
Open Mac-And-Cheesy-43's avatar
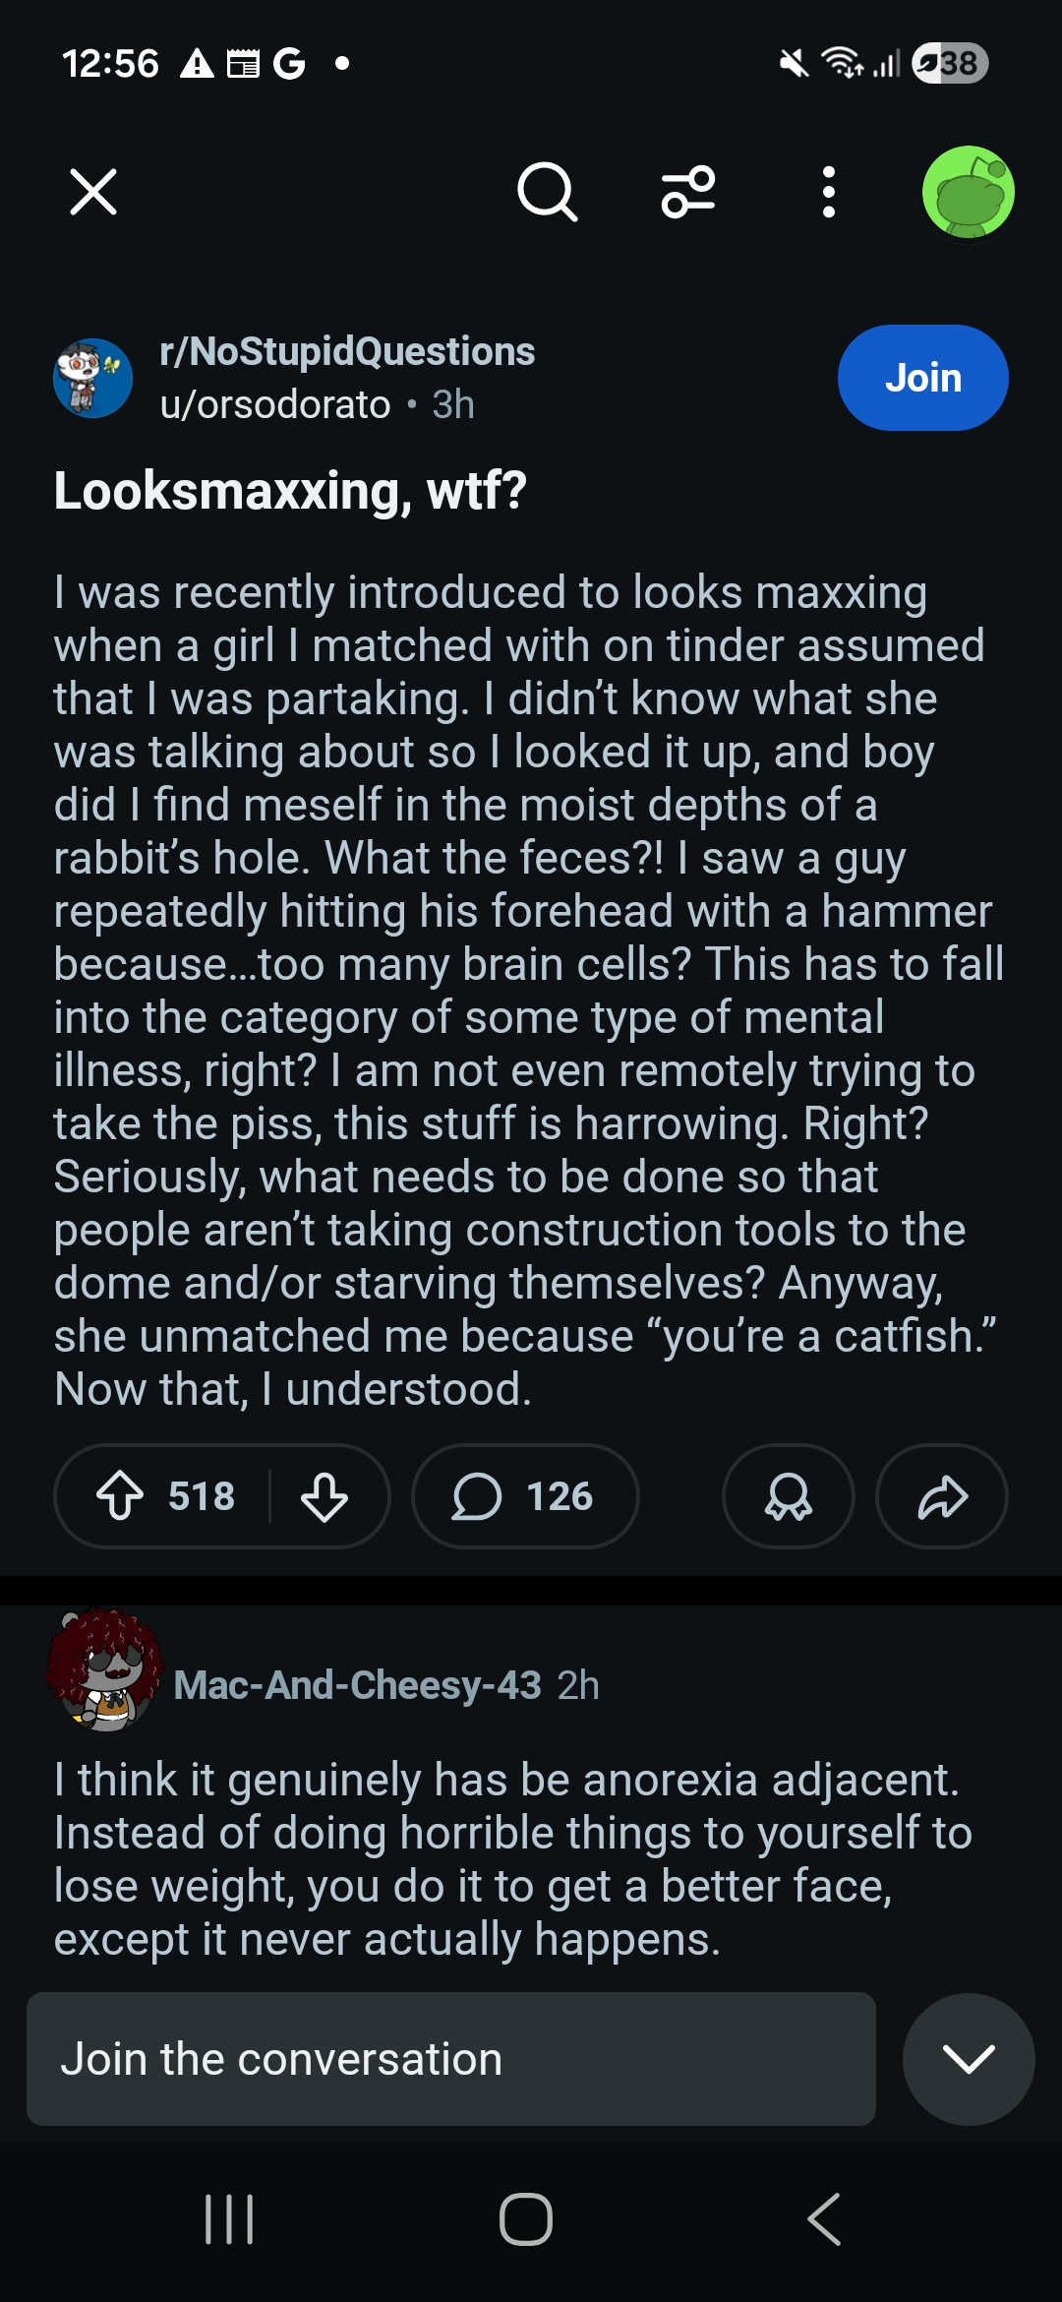[x=105, y=1671]
